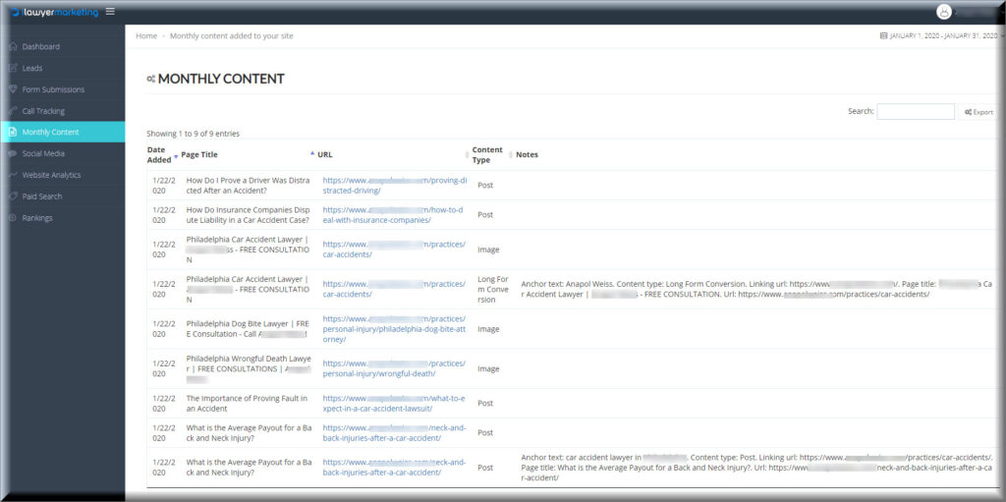Screen dimensions: 1006x502
Task: Open the what-to-expect-in-a-car-accident-lawsuit URL link
Action: pos(394,403)
